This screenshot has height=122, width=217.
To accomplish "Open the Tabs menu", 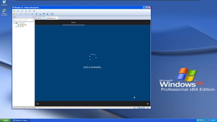I will pos(30,11).
